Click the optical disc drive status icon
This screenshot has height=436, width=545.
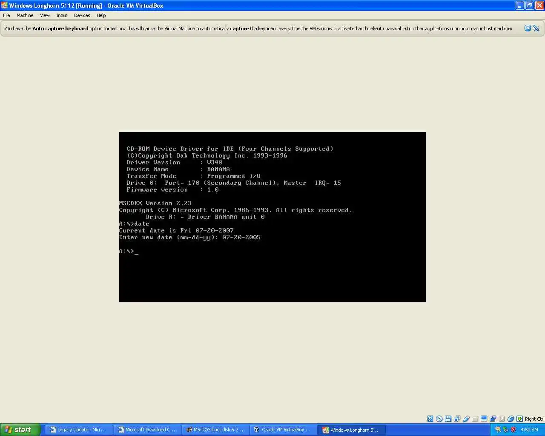point(439,419)
